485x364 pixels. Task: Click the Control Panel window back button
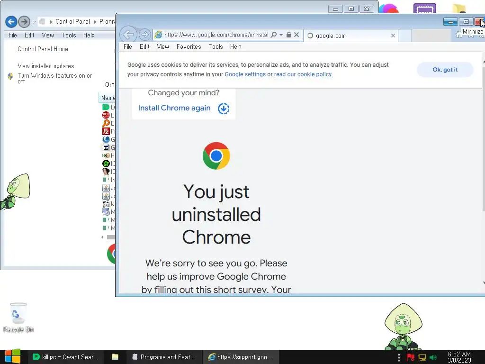(x=11, y=22)
